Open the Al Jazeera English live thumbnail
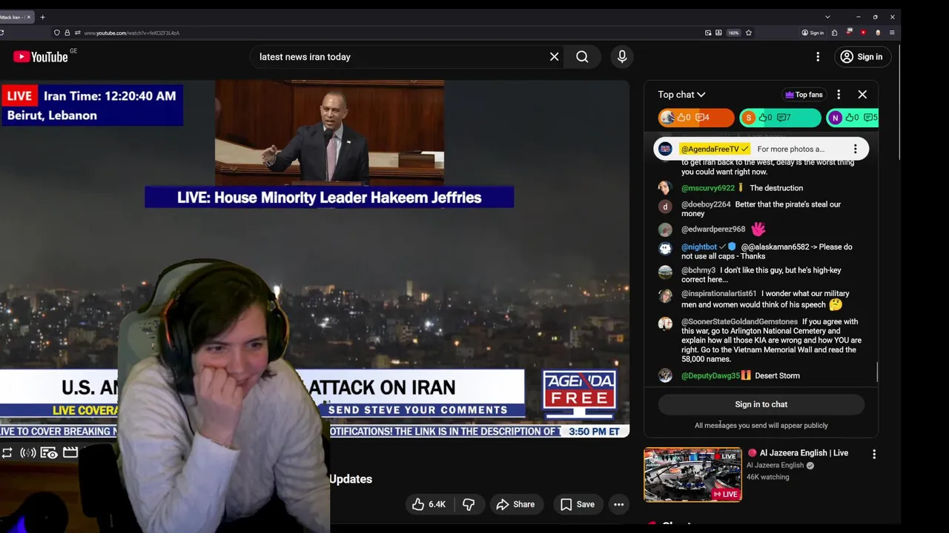This screenshot has height=533, width=949. point(692,475)
